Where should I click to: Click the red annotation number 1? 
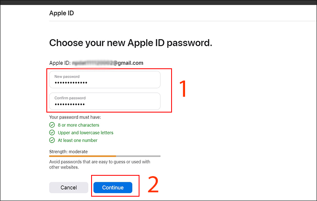tap(183, 89)
